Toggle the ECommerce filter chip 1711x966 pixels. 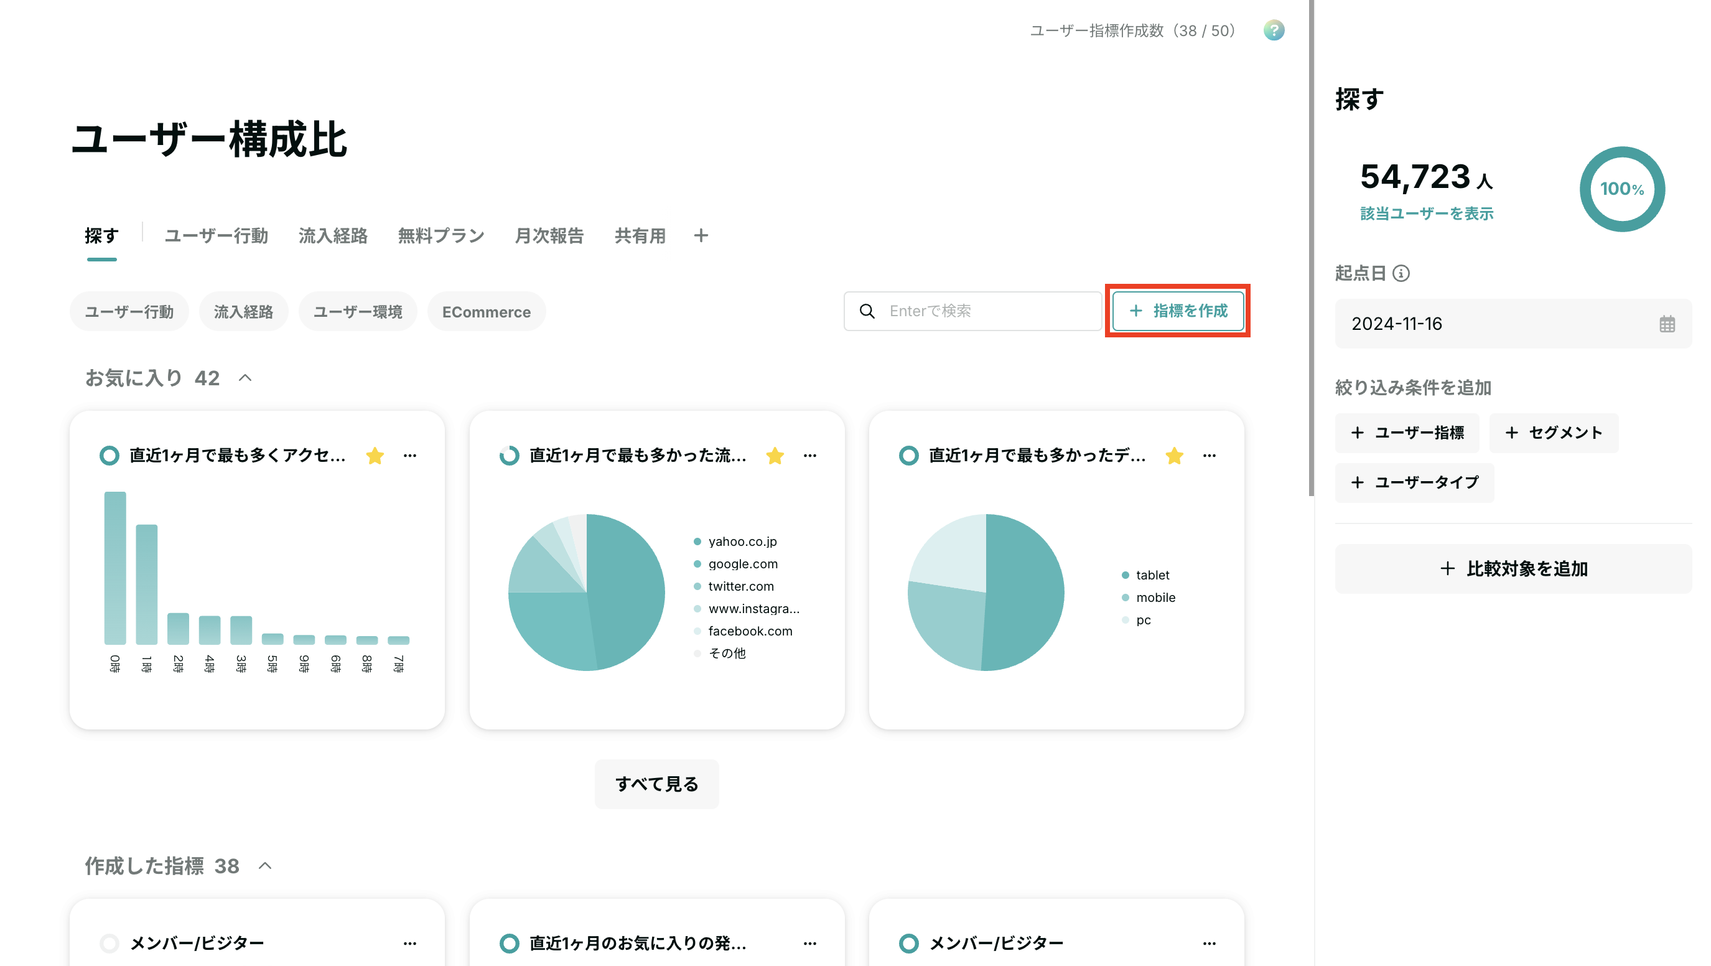(487, 312)
